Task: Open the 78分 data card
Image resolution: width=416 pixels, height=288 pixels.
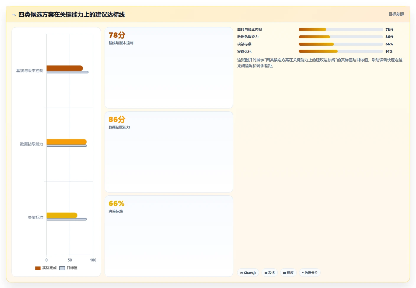Action: [x=169, y=68]
